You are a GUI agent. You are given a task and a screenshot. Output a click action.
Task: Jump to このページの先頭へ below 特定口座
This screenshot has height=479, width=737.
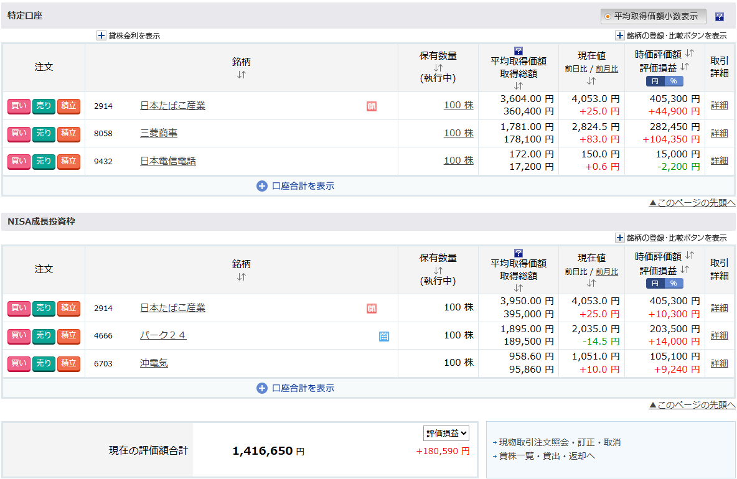pyautogui.click(x=692, y=203)
